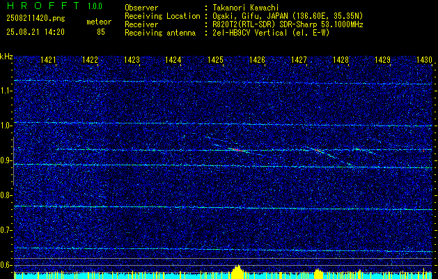The height and width of the screenshot is (279, 438).
Task: Click the Receiving antenna label
Action: point(160,33)
